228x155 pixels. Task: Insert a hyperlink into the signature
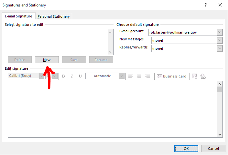point(203,76)
